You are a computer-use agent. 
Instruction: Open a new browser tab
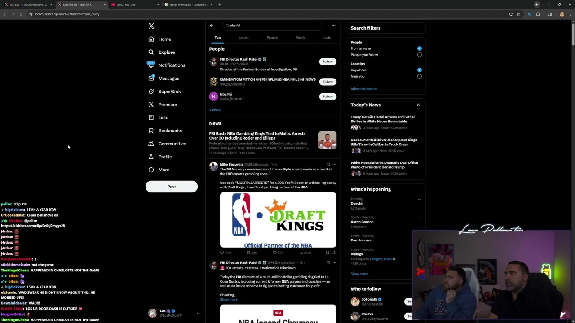[x=219, y=4]
